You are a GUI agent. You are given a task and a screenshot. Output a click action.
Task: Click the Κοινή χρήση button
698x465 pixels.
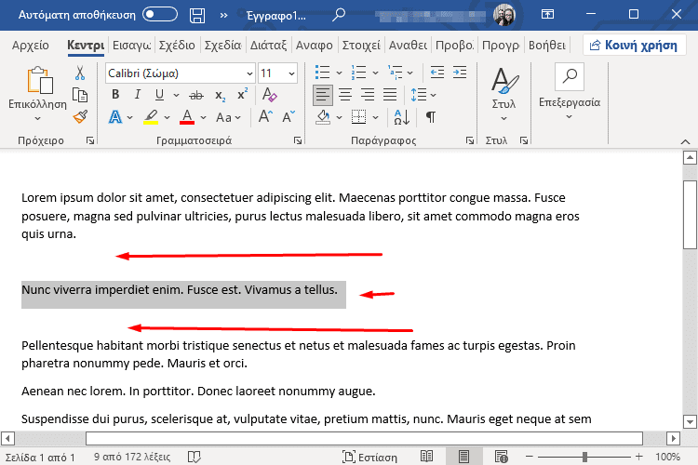click(x=634, y=46)
